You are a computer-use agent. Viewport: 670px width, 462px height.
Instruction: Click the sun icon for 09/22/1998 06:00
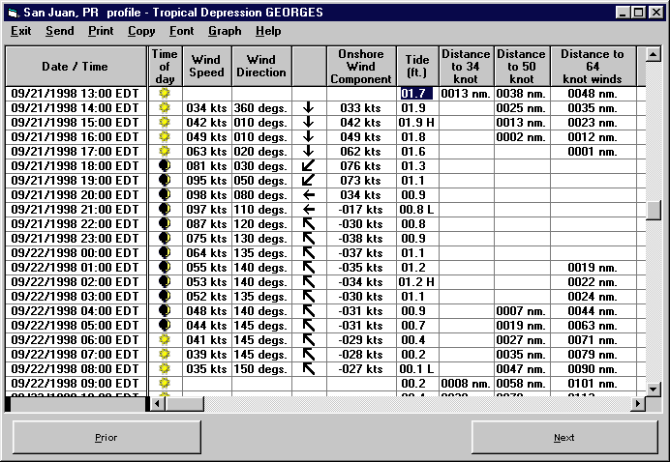(165, 340)
